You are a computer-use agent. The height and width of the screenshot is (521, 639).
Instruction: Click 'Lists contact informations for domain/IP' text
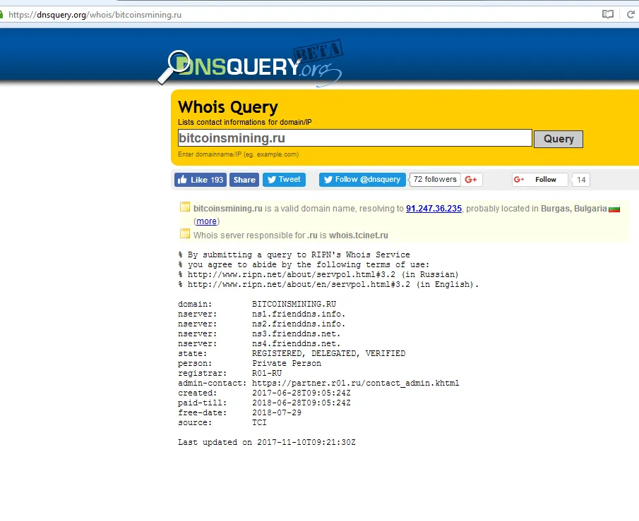pyautogui.click(x=244, y=122)
